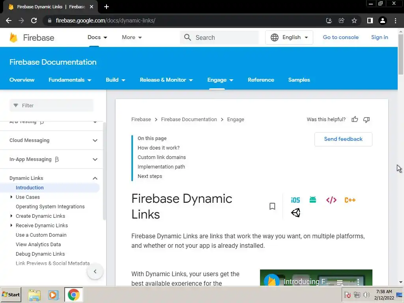
Task: Bookmark this page with bookmark icon
Action: coord(272,206)
